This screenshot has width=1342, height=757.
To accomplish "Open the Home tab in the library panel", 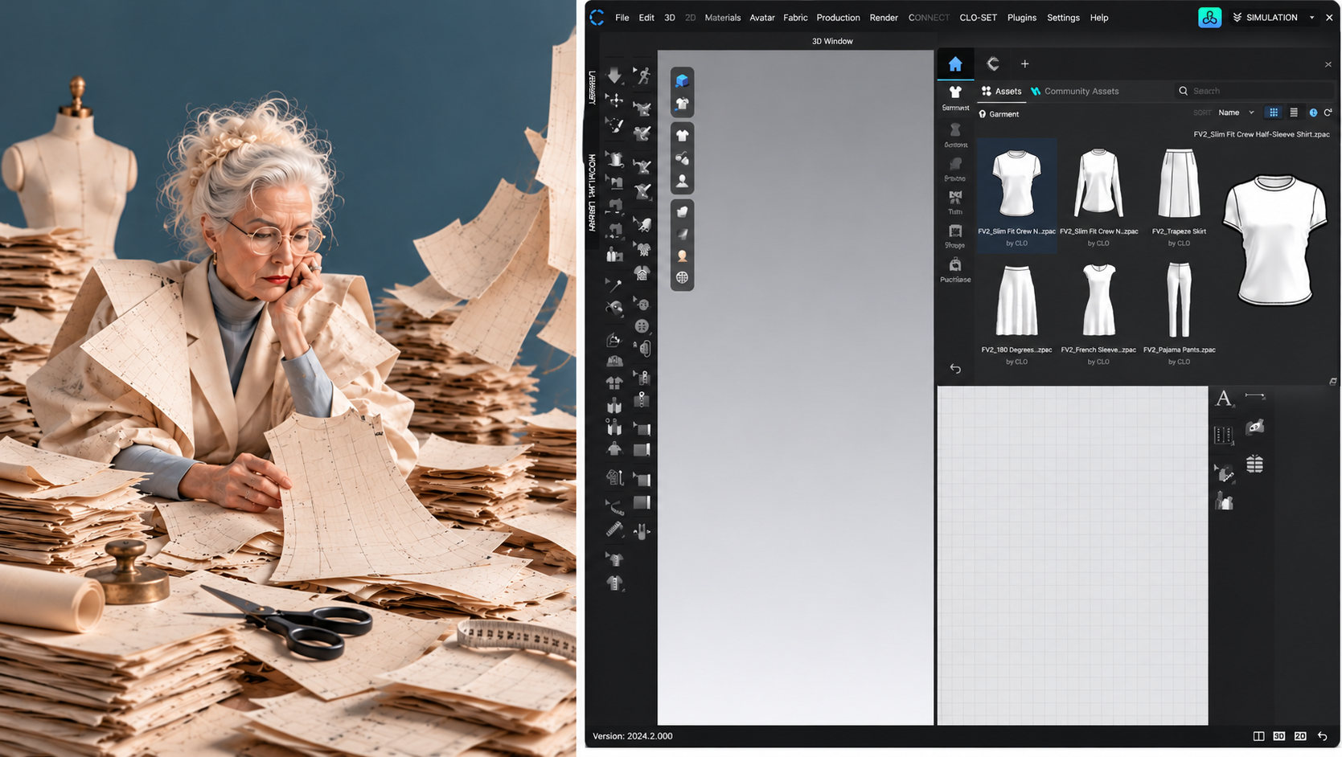I will click(955, 64).
